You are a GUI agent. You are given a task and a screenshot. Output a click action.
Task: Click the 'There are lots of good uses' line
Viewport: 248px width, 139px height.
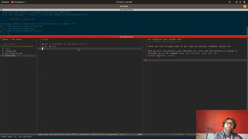pyautogui.click(x=189, y=46)
